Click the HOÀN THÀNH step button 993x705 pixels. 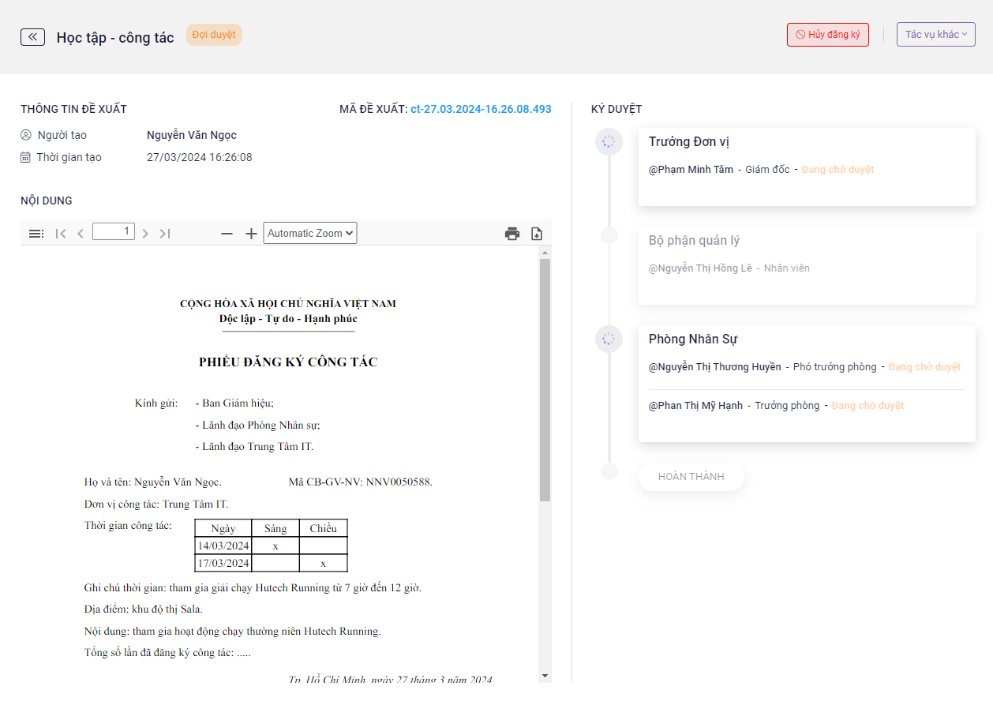[691, 477]
